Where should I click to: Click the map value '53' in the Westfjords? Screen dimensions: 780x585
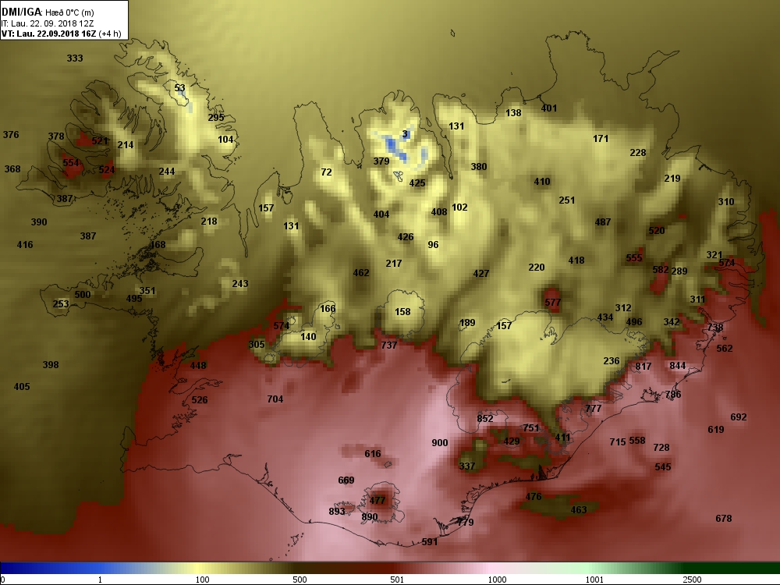179,88
